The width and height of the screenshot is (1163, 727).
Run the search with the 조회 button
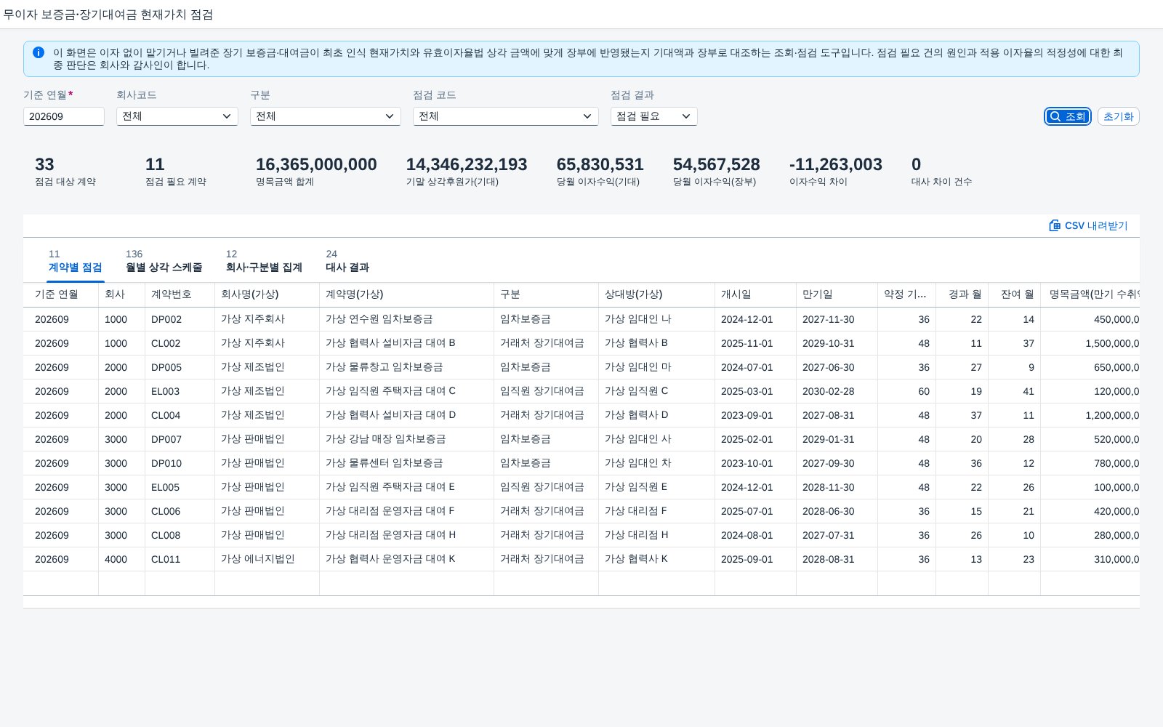pyautogui.click(x=1068, y=116)
